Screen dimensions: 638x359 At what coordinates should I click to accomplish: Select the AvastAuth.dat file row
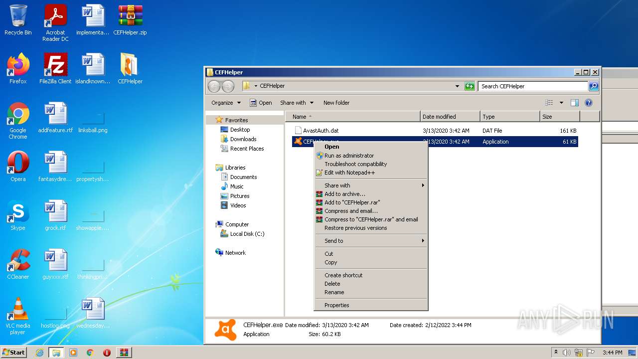tap(435, 131)
